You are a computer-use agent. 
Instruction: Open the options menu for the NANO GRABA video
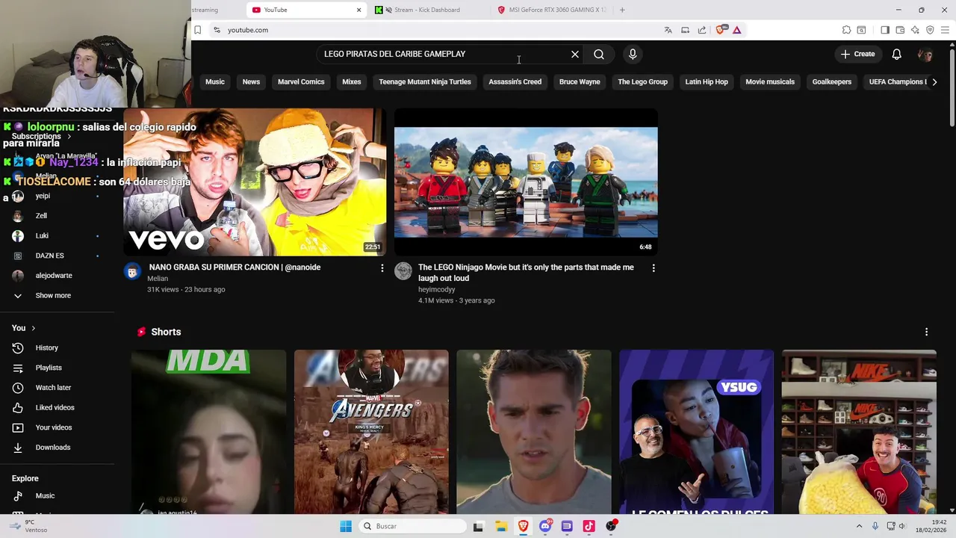(382, 268)
